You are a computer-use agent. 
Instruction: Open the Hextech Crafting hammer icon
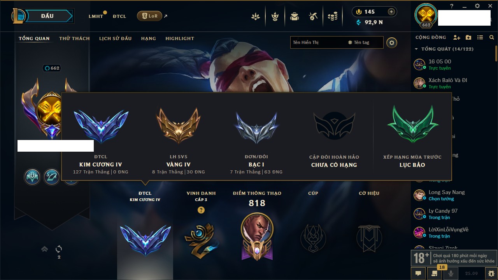tap(313, 16)
